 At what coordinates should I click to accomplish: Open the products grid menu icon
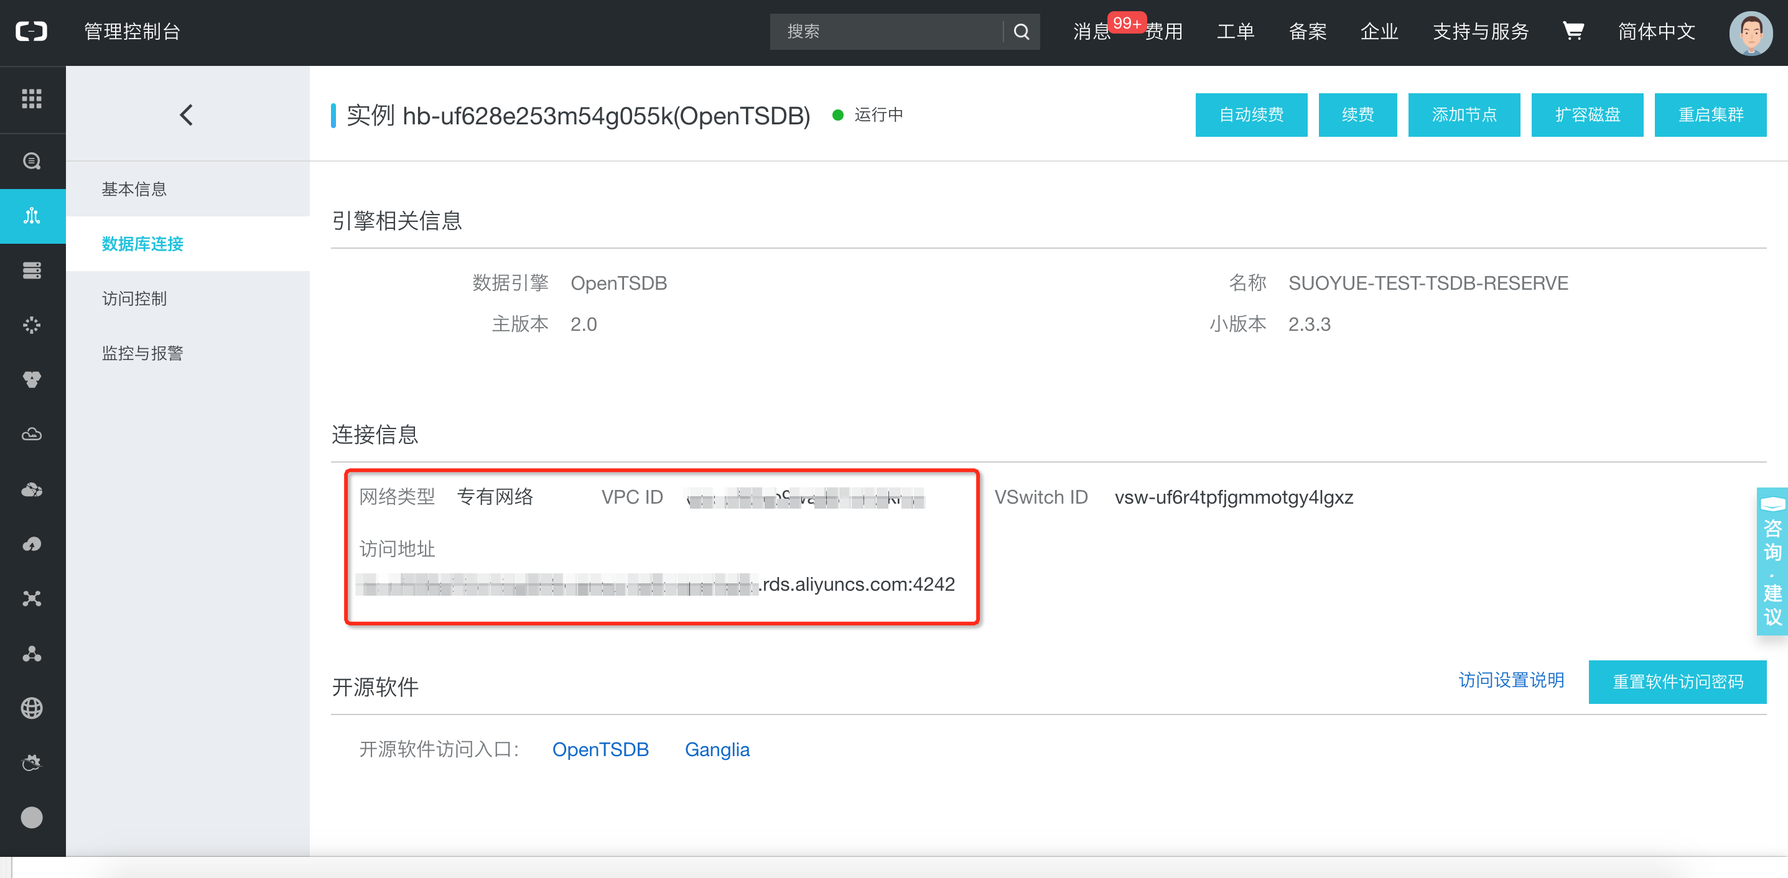(x=32, y=98)
